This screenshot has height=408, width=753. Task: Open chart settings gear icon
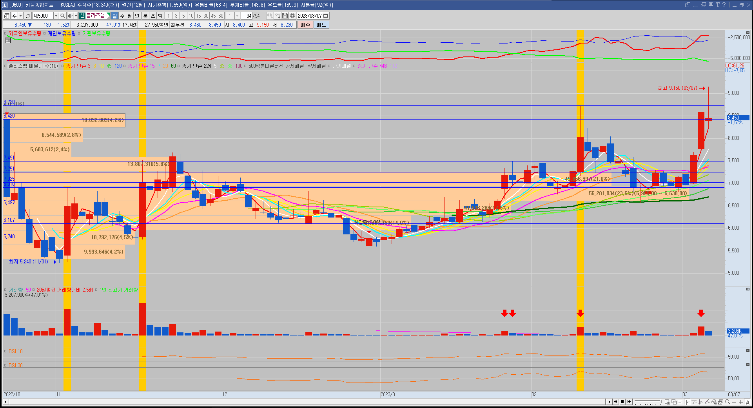[292, 16]
